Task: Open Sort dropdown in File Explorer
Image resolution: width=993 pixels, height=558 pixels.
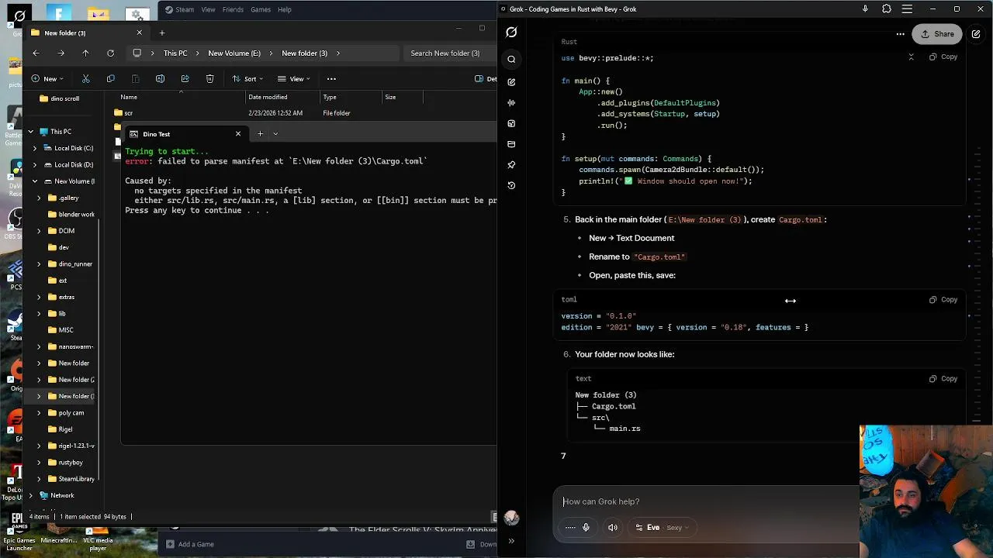Action: pyautogui.click(x=248, y=78)
